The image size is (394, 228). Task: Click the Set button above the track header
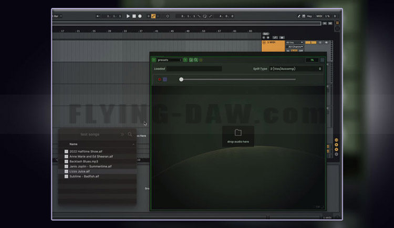[x=266, y=34]
